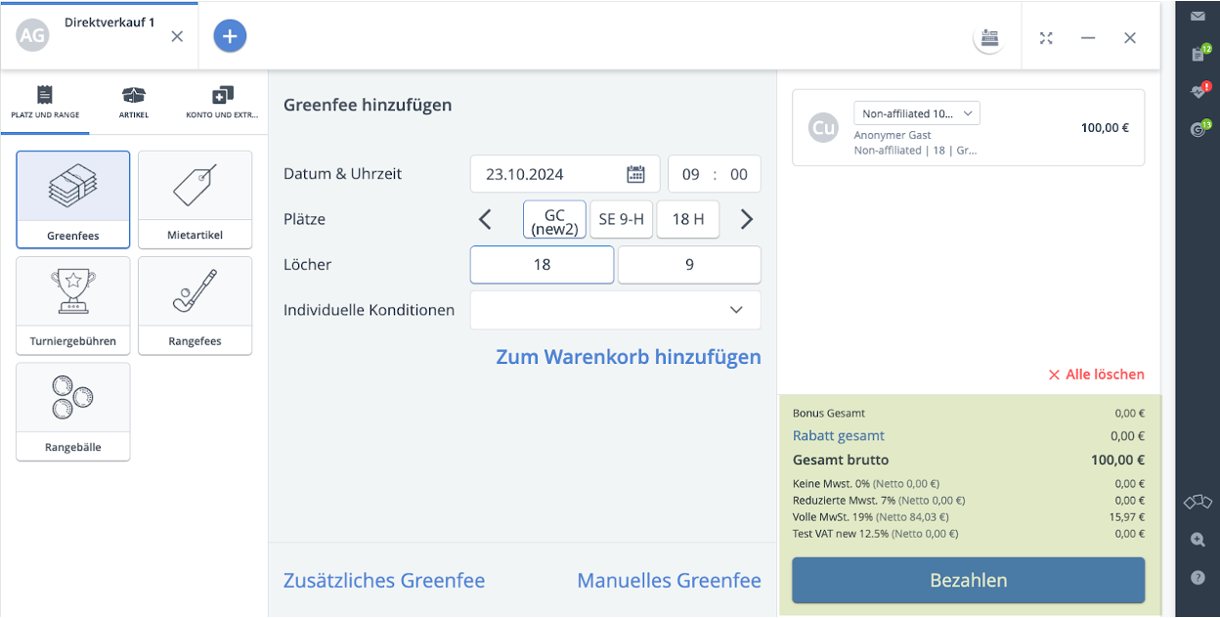Open the cash register icon
The width and height of the screenshot is (1220, 618).
(x=989, y=38)
